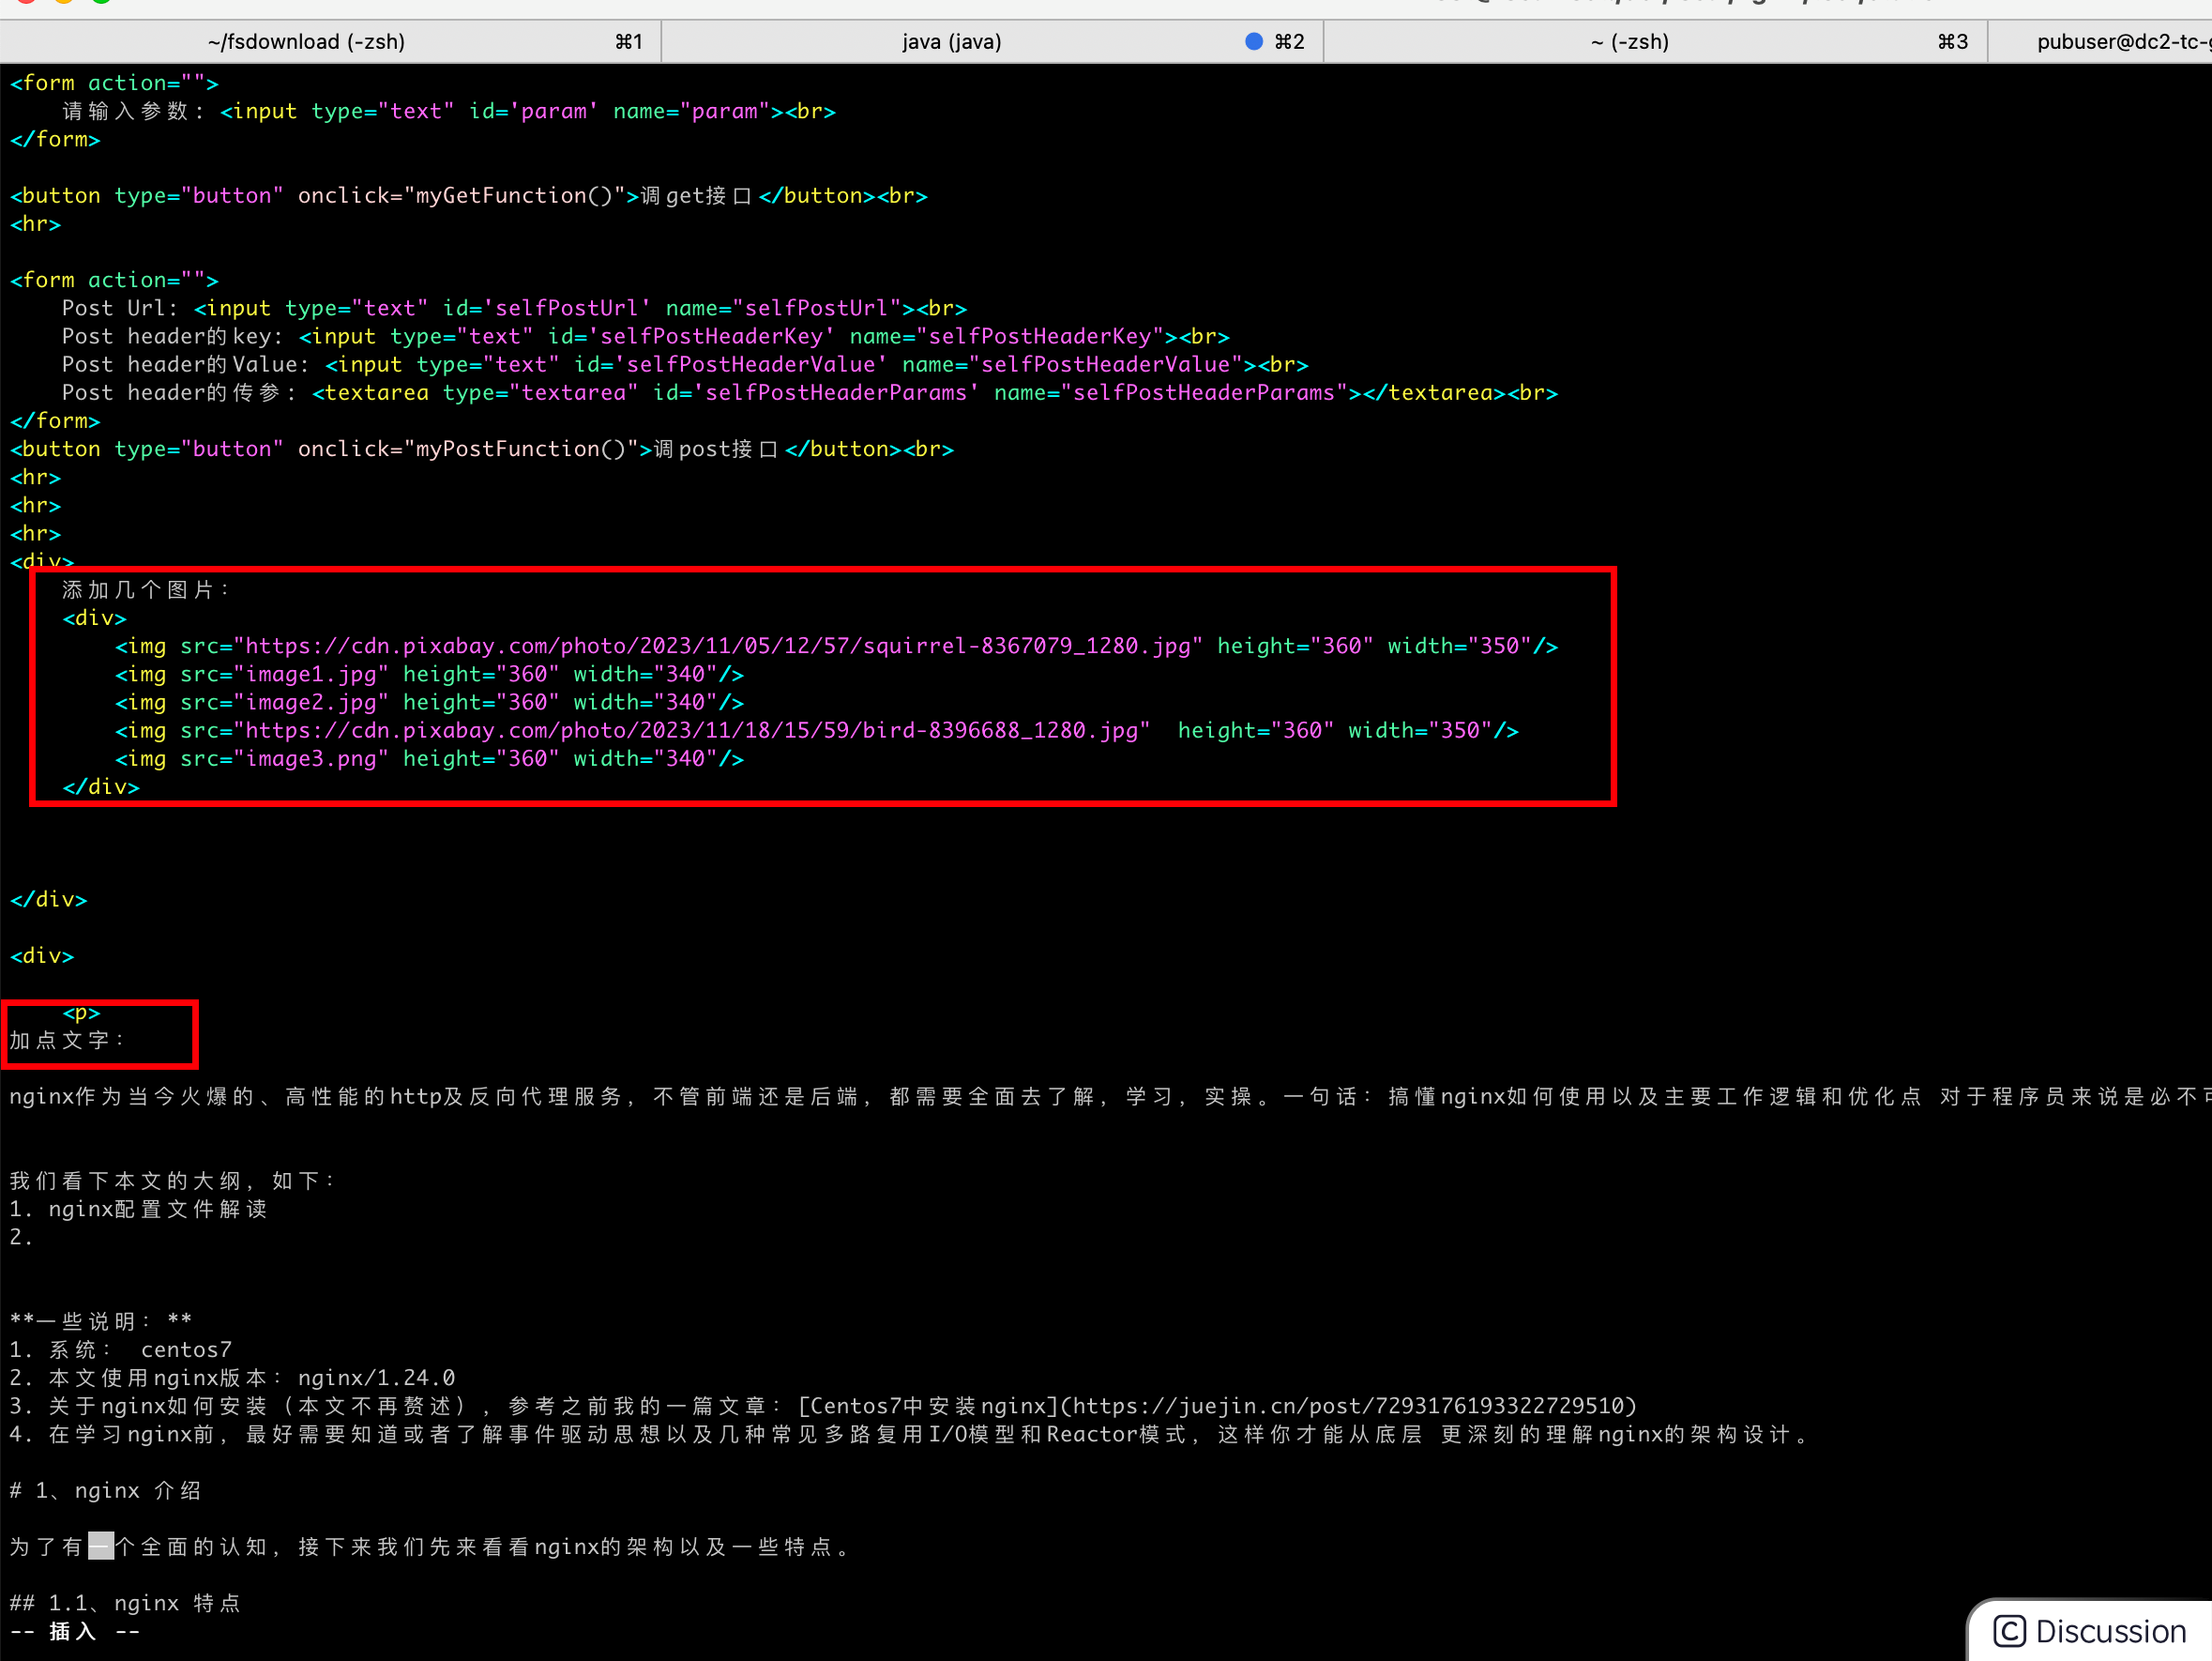Select the java (java) tab

[x=950, y=41]
